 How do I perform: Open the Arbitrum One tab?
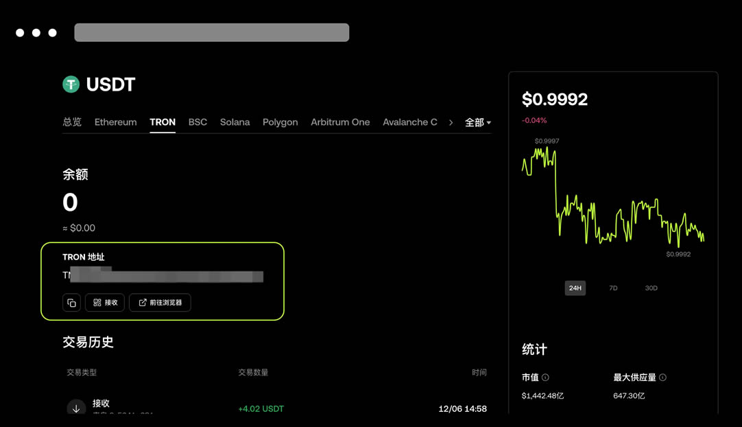[x=340, y=122]
